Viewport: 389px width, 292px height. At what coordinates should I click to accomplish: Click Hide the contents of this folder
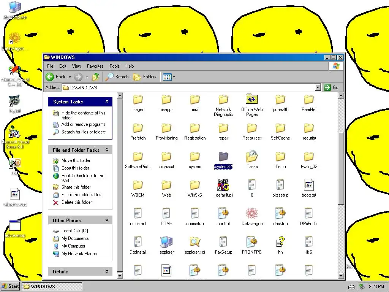tap(84, 115)
